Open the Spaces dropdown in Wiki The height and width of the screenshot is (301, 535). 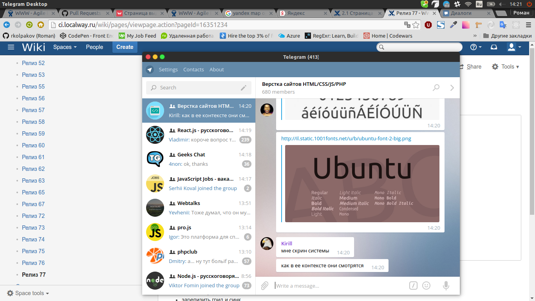[65, 47]
